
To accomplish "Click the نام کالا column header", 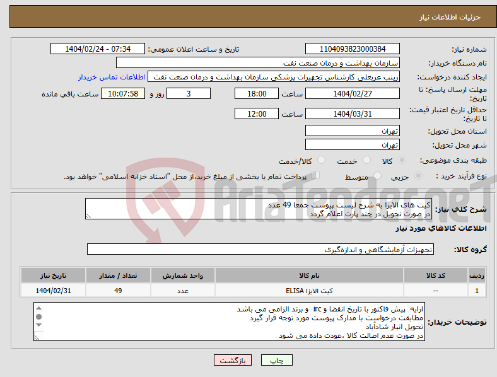I will 309,275.
